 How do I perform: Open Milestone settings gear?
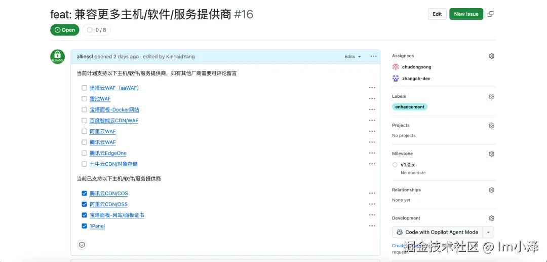click(491, 154)
